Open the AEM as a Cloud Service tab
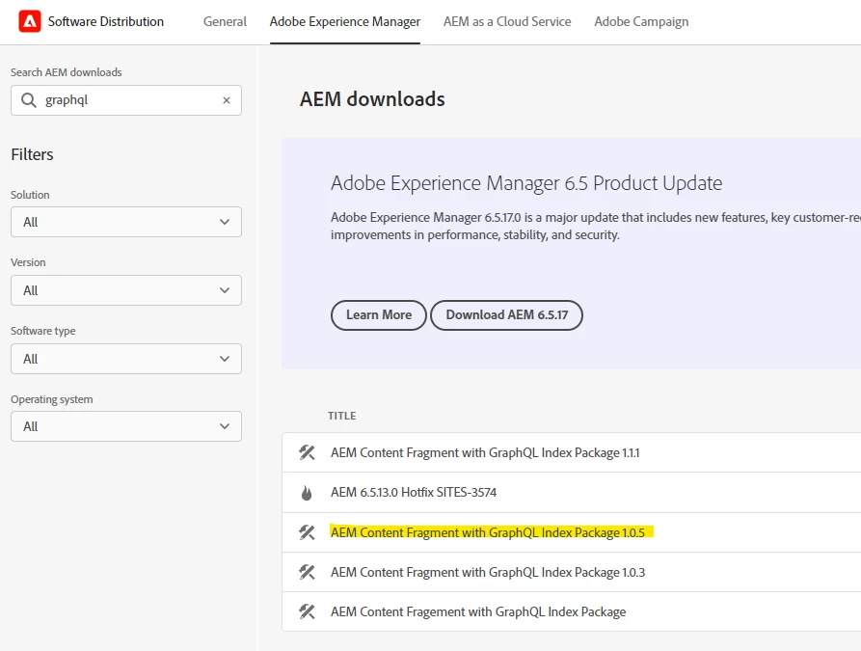 click(x=507, y=21)
